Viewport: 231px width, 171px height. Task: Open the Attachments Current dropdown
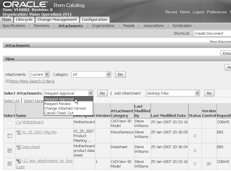39,74
